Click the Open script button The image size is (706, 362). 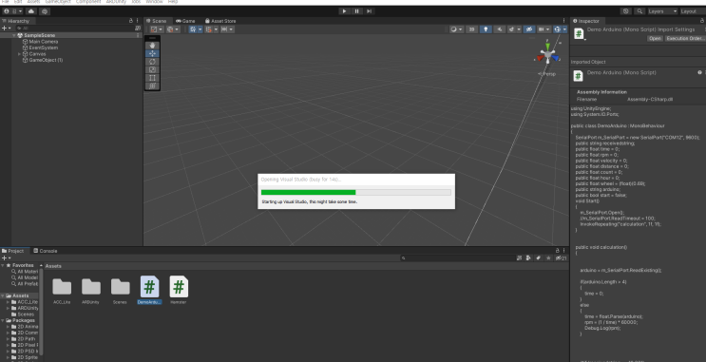coord(655,39)
